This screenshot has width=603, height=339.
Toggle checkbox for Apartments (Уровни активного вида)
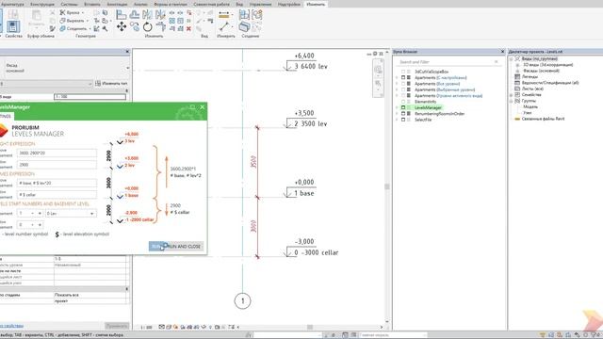pyautogui.click(x=403, y=96)
